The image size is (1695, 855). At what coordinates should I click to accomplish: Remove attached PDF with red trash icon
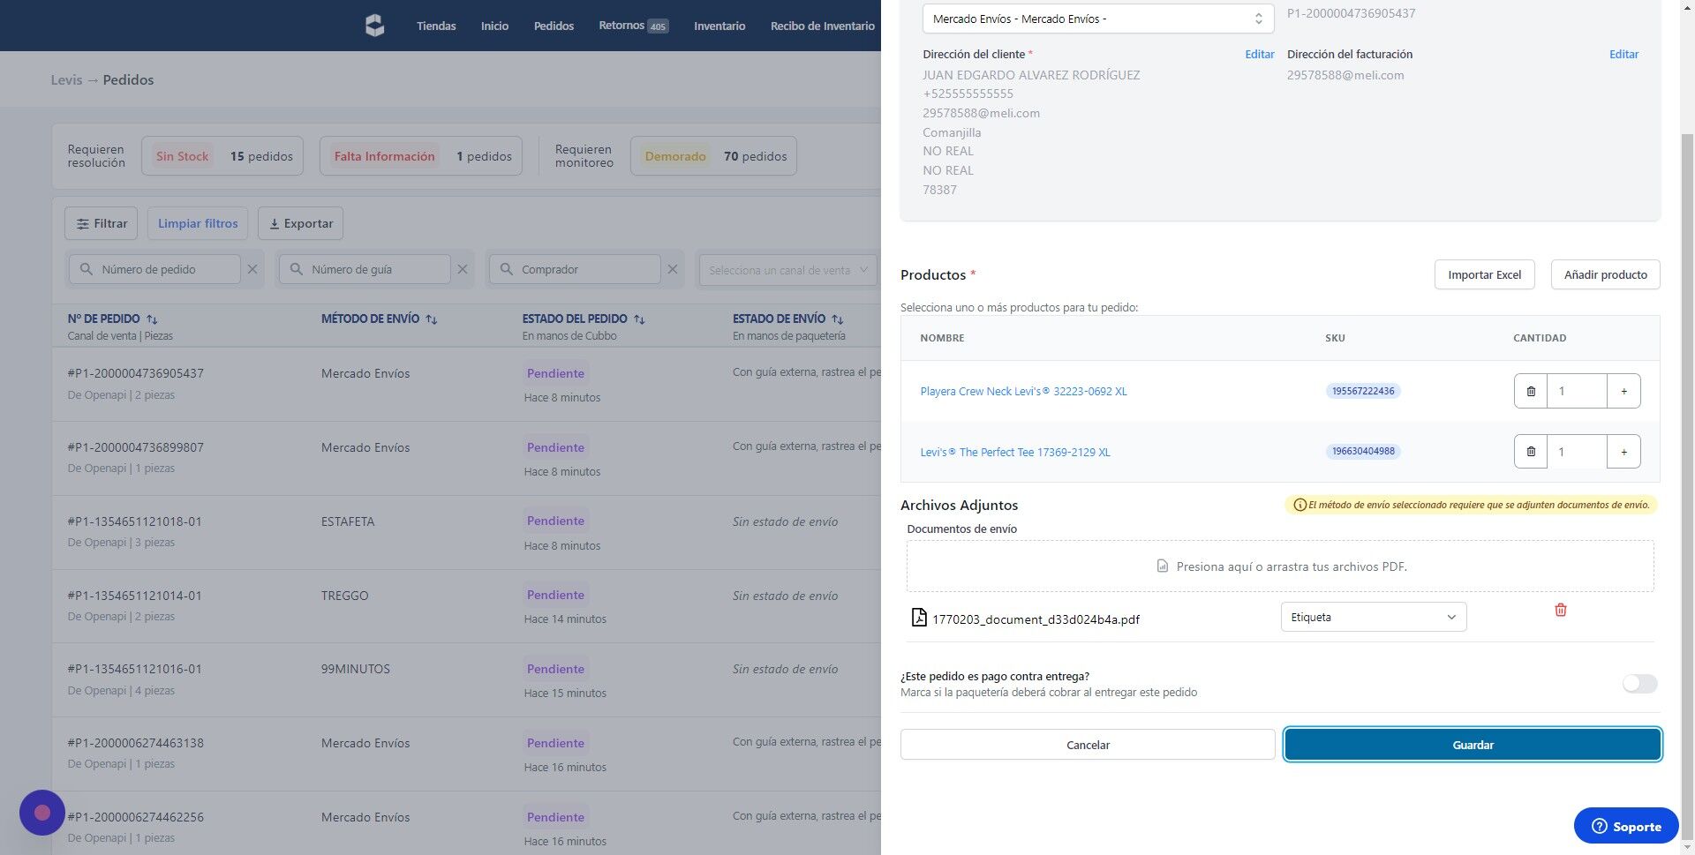pyautogui.click(x=1561, y=610)
